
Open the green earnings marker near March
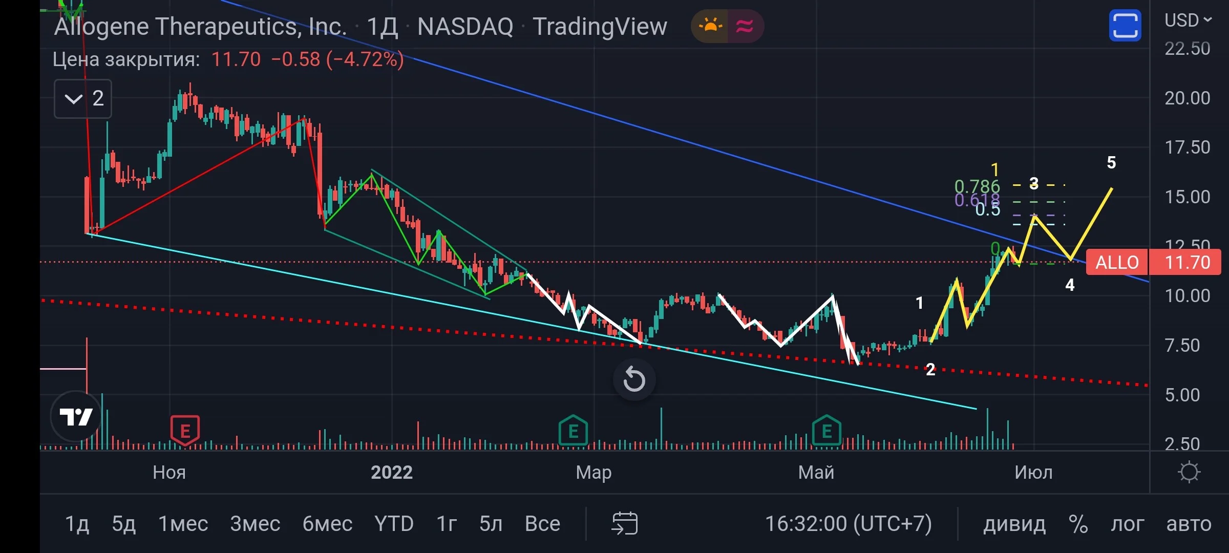[x=573, y=431]
